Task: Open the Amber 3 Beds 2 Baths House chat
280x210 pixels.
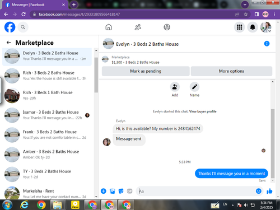Action: (47, 155)
